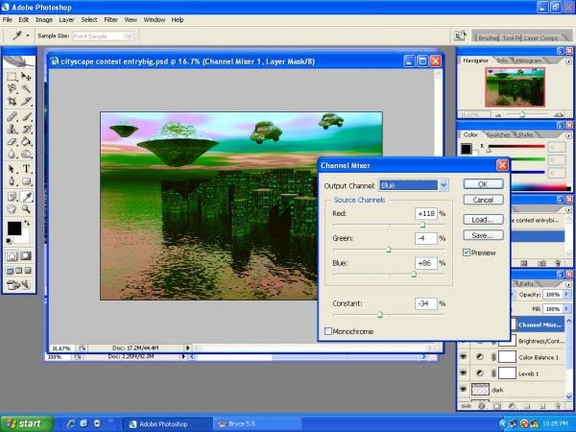576x432 pixels.
Task: Toggle Color Balance 1 mask link
Action: click(x=493, y=357)
